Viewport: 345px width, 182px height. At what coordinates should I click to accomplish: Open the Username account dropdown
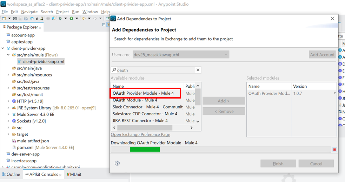[x=225, y=55]
